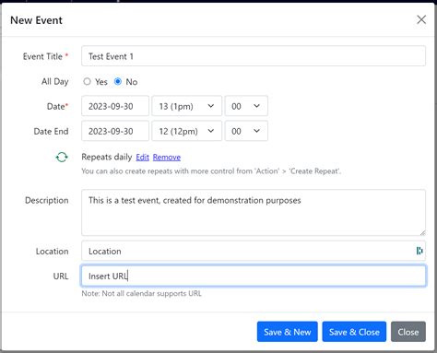Click the Date End field 2023-09-30
The image size is (437, 353).
click(x=115, y=131)
